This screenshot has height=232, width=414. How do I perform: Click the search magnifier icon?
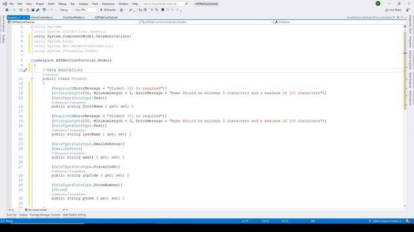(x=186, y=4)
